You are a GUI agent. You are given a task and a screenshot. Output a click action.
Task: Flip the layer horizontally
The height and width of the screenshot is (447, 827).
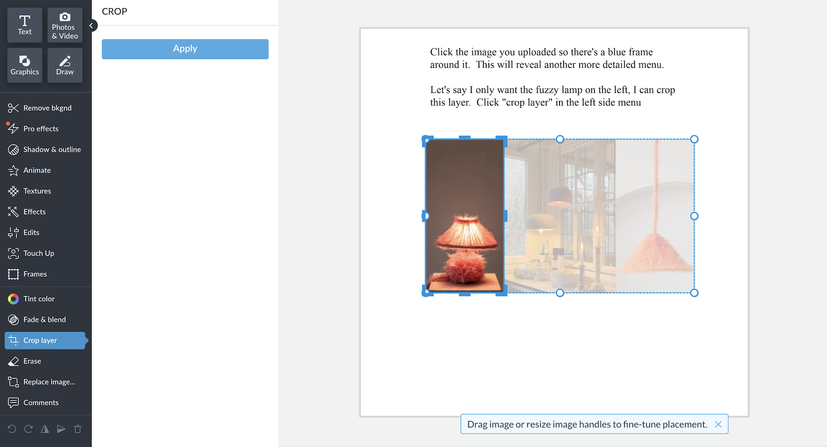pyautogui.click(x=45, y=429)
